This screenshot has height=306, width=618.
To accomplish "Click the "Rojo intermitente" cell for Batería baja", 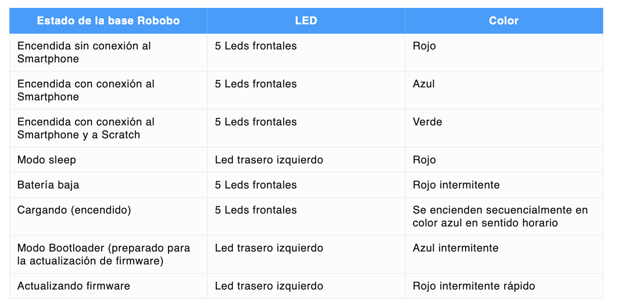I will pyautogui.click(x=456, y=185).
